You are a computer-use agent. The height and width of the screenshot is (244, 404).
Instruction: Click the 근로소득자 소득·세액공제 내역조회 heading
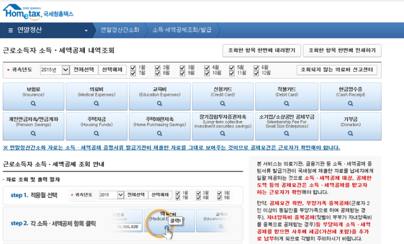[x=59, y=51]
